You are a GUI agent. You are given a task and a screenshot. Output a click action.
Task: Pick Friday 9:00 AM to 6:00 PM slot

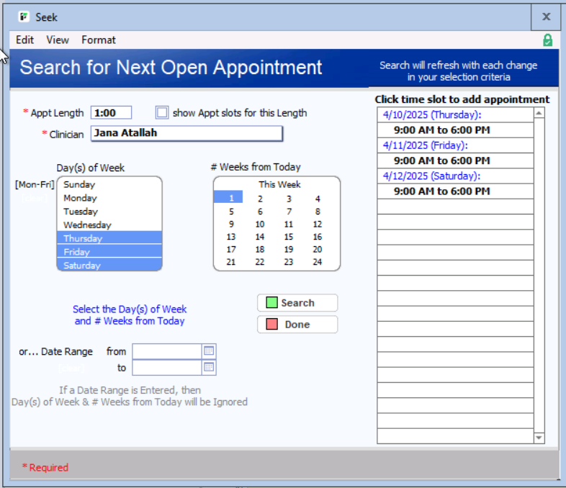[455, 161]
